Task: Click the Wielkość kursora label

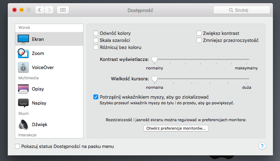Action: [130, 79]
